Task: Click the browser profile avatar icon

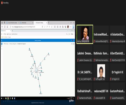Action: tap(68, 27)
